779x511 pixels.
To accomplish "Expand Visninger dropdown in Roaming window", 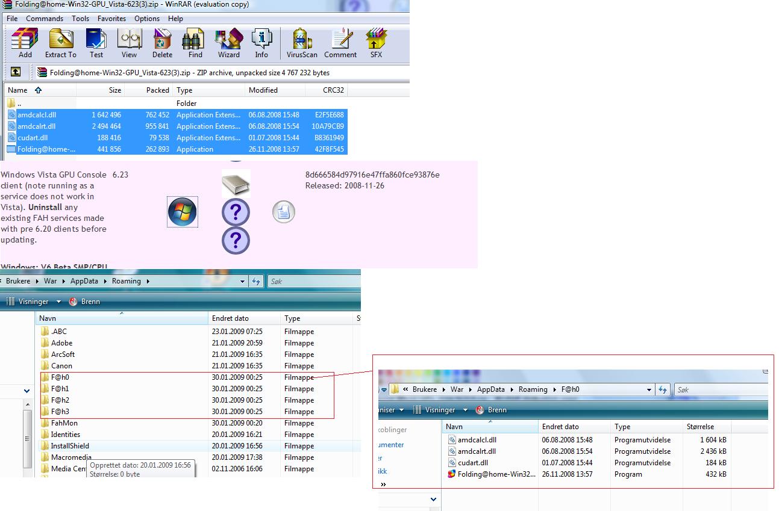I will [x=58, y=302].
